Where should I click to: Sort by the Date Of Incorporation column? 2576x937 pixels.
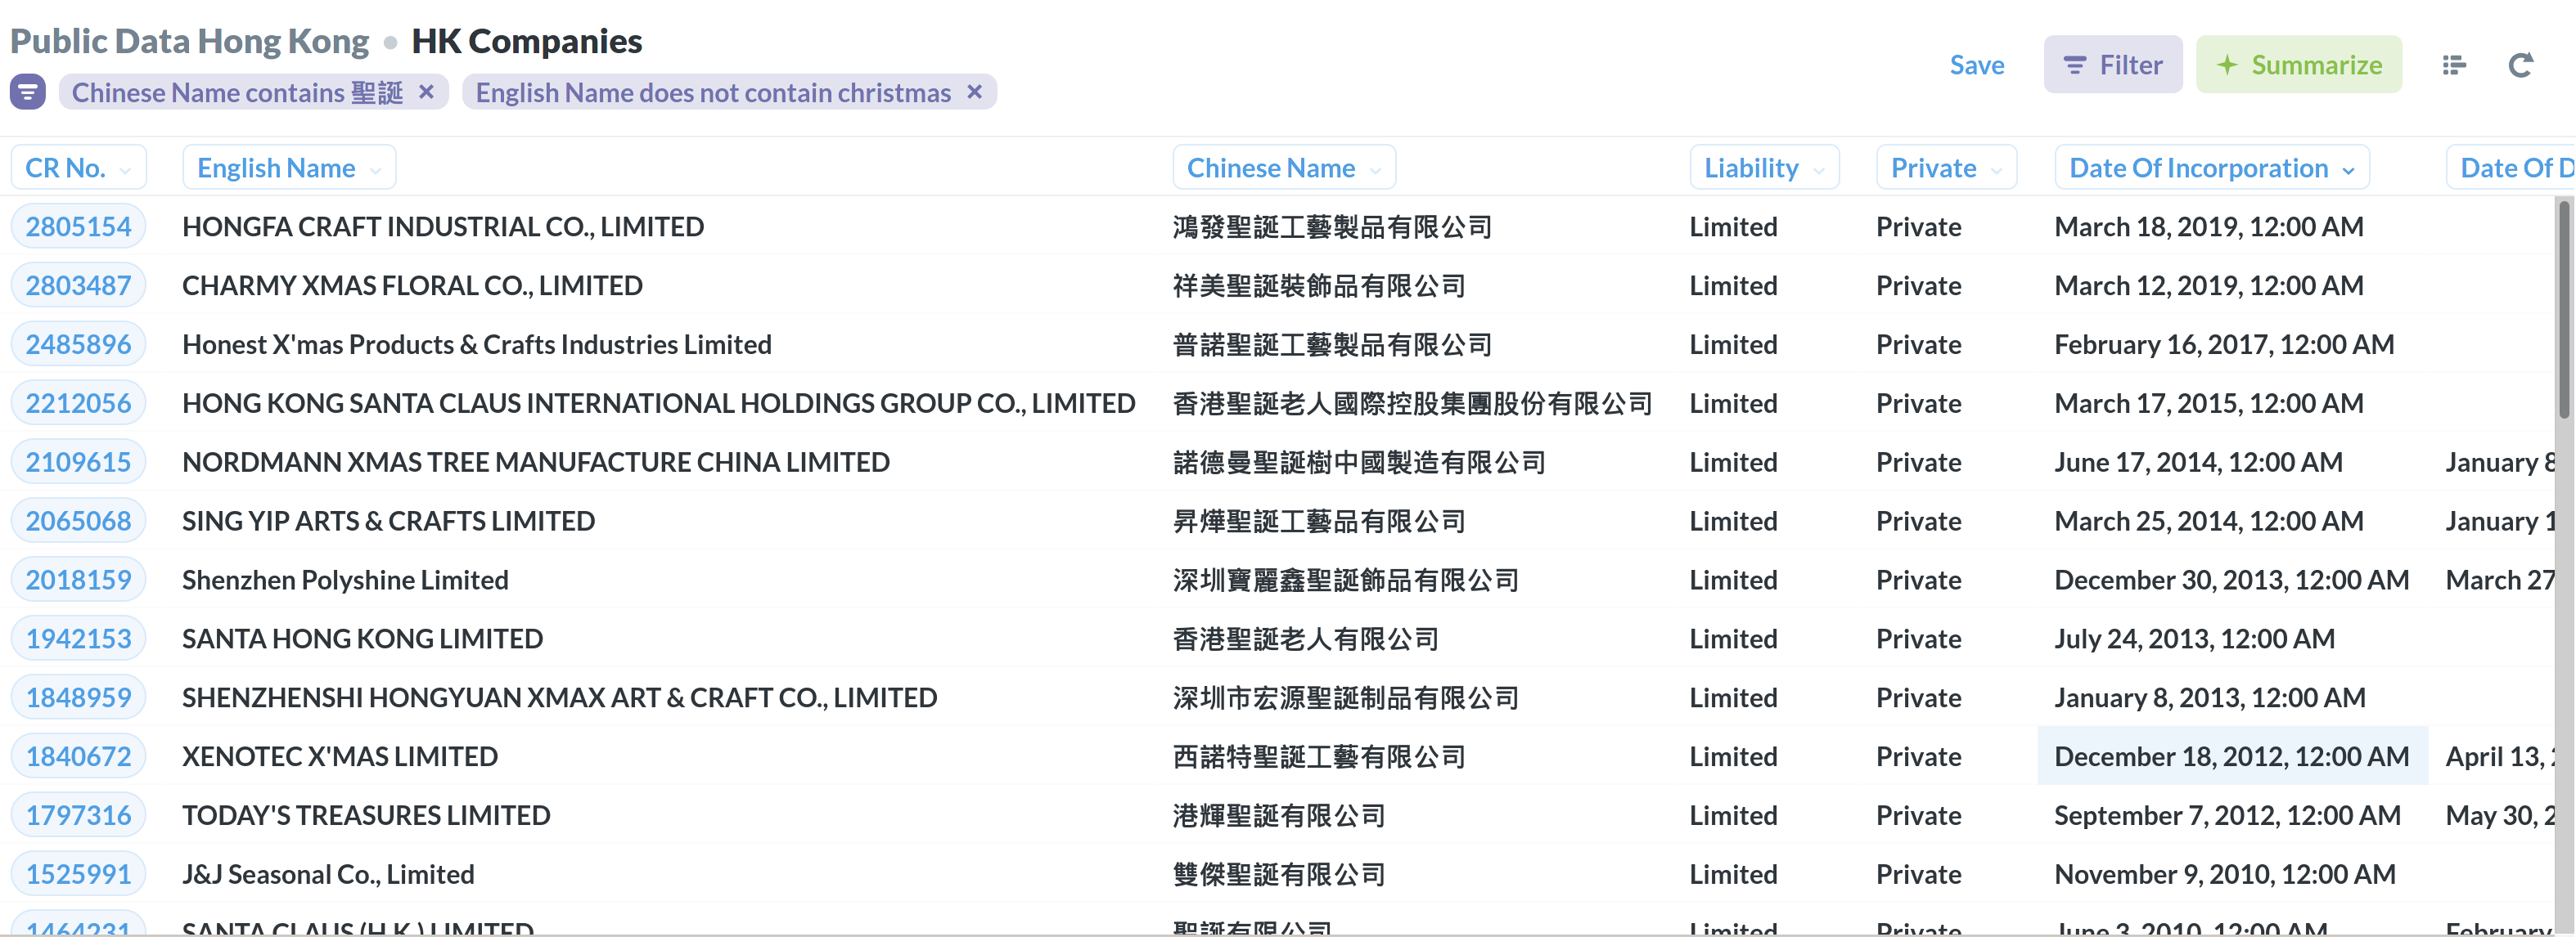tap(2210, 168)
